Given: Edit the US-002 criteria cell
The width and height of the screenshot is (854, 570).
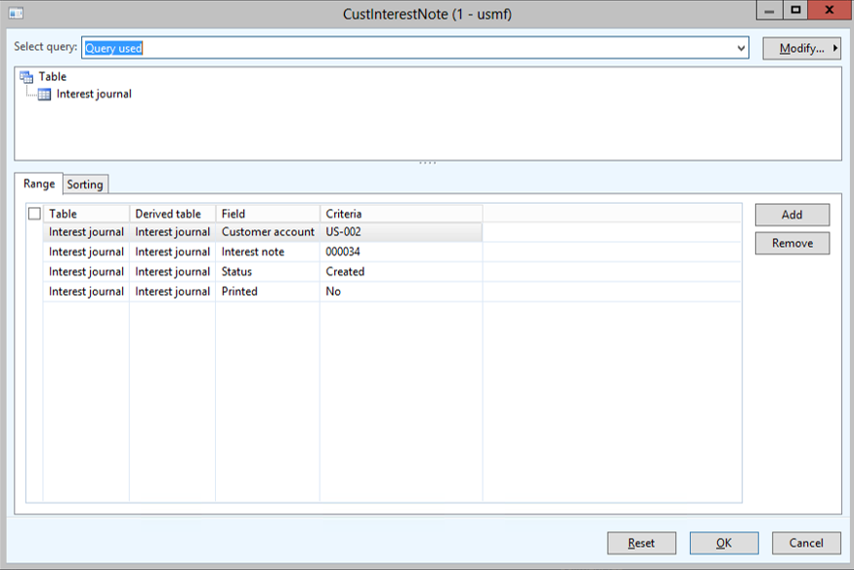Looking at the screenshot, I should [x=401, y=232].
